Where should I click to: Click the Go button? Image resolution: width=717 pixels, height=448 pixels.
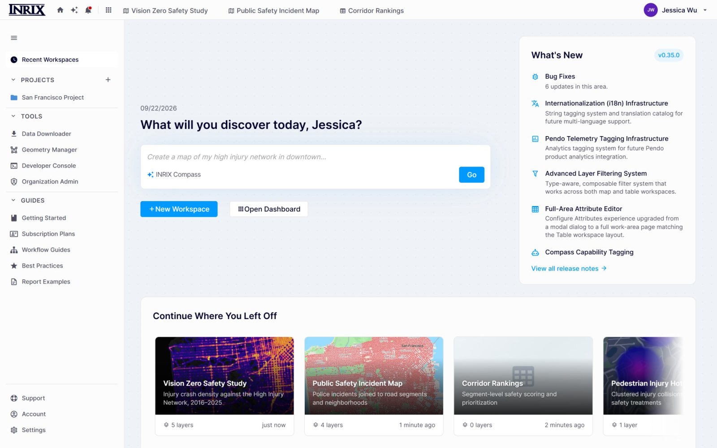[471, 175]
